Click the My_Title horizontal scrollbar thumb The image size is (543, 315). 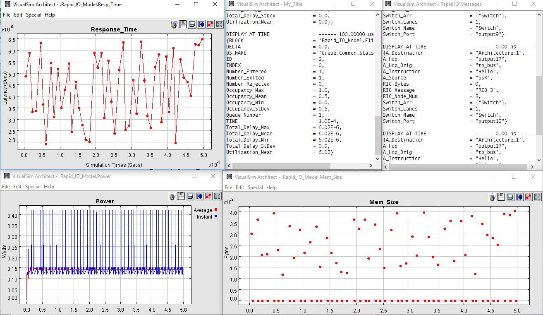pyautogui.click(x=281, y=166)
